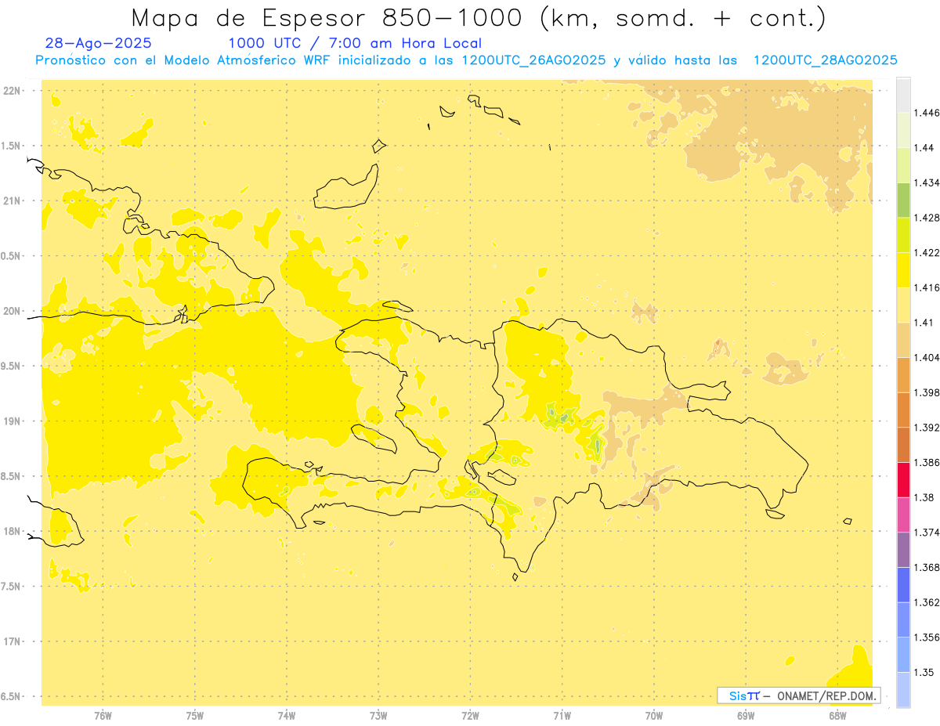Click the '68W' longitude label

pyautogui.click(x=837, y=717)
